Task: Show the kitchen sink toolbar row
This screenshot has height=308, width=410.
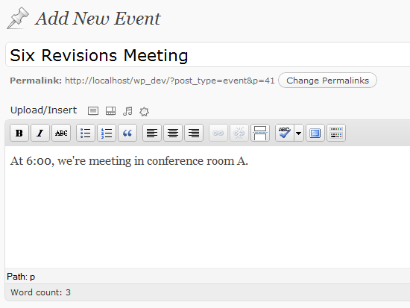Action: coord(336,133)
